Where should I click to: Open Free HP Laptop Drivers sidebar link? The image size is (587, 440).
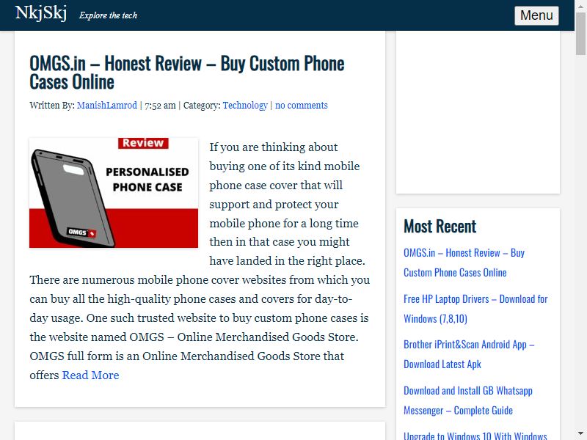pyautogui.click(x=475, y=309)
